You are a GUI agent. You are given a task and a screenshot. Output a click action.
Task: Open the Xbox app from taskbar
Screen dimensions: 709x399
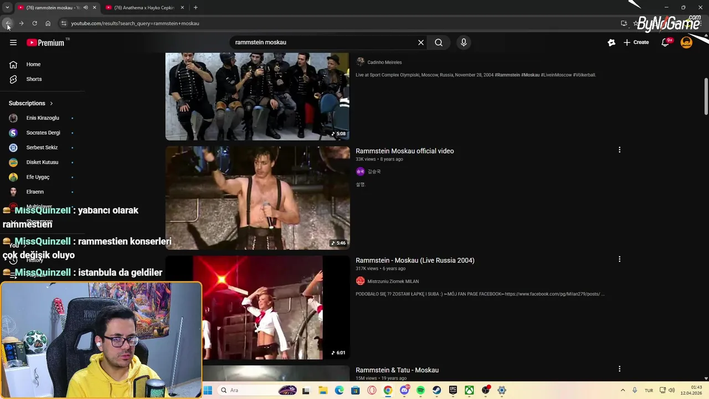click(469, 390)
